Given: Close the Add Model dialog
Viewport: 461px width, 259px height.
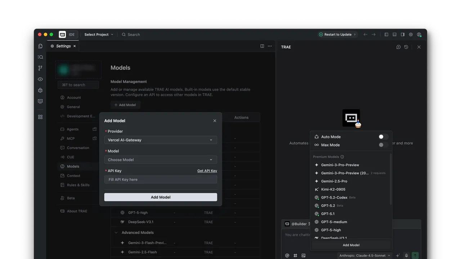Looking at the screenshot, I should click(215, 121).
